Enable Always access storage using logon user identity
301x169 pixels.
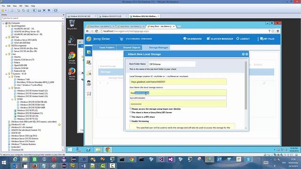(x=131, y=108)
